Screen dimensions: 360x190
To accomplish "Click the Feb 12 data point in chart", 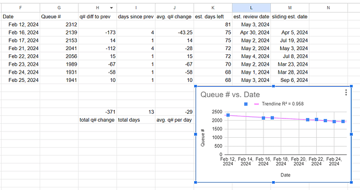I will [x=228, y=115].
